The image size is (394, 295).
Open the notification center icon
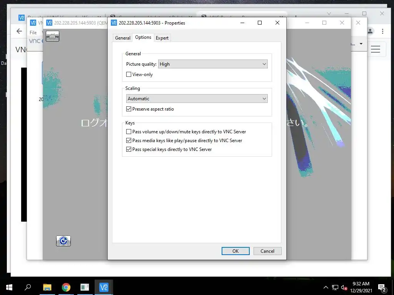(x=382, y=288)
